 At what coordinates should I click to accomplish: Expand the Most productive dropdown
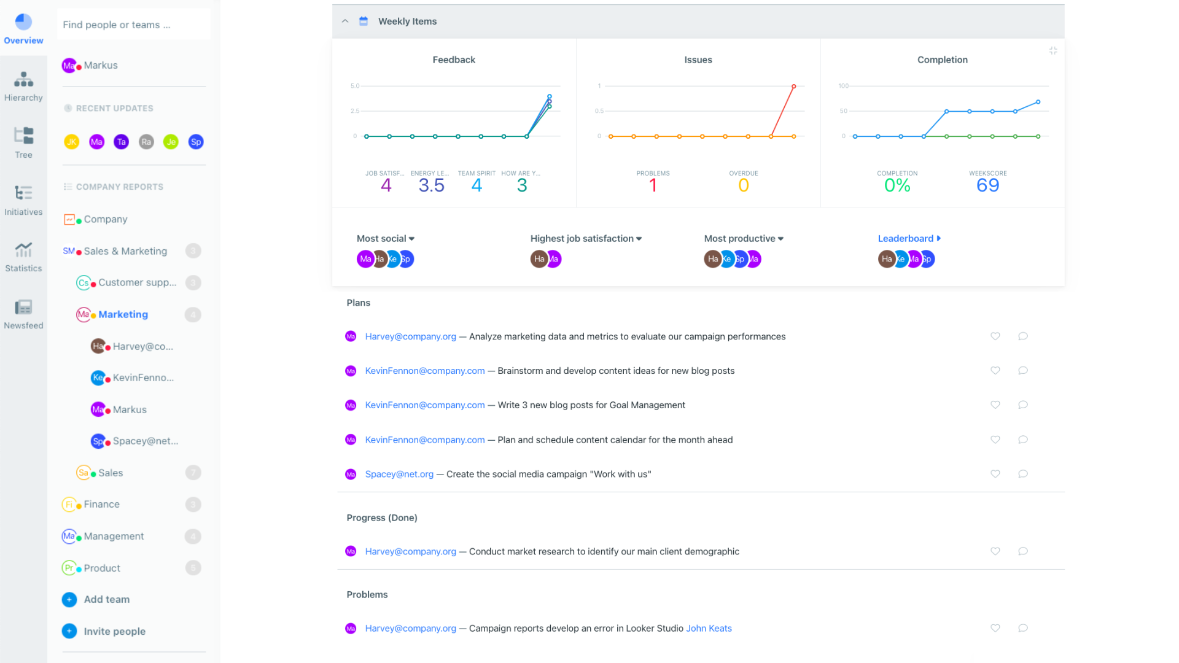pos(780,238)
